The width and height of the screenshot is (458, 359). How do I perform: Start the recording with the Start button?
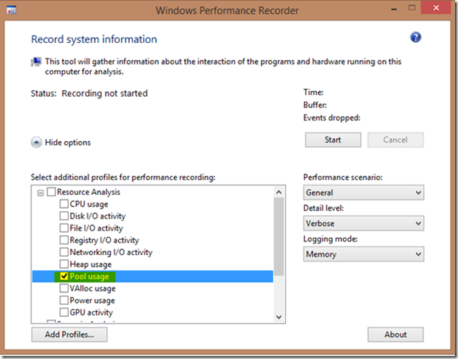(333, 140)
